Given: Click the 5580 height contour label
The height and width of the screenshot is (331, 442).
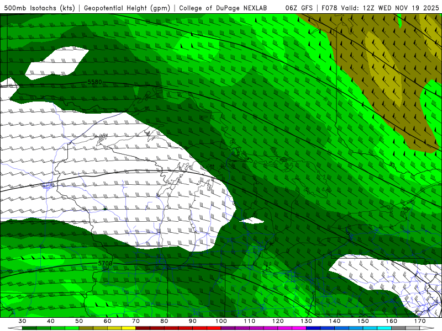Looking at the screenshot, I should point(94,82).
